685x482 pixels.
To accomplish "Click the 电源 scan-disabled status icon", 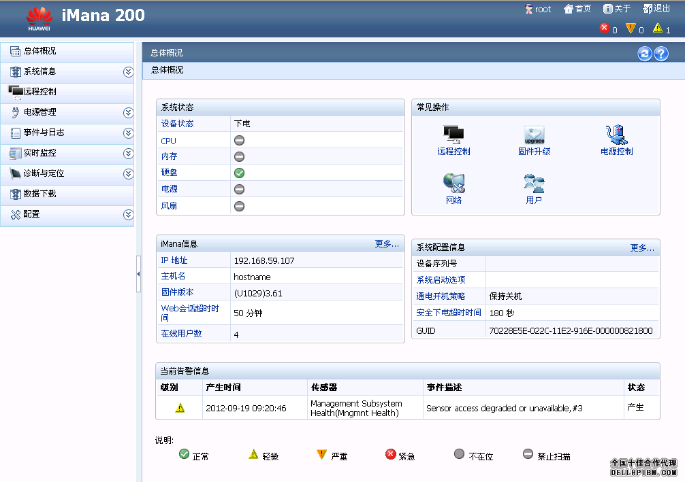I will coord(240,189).
